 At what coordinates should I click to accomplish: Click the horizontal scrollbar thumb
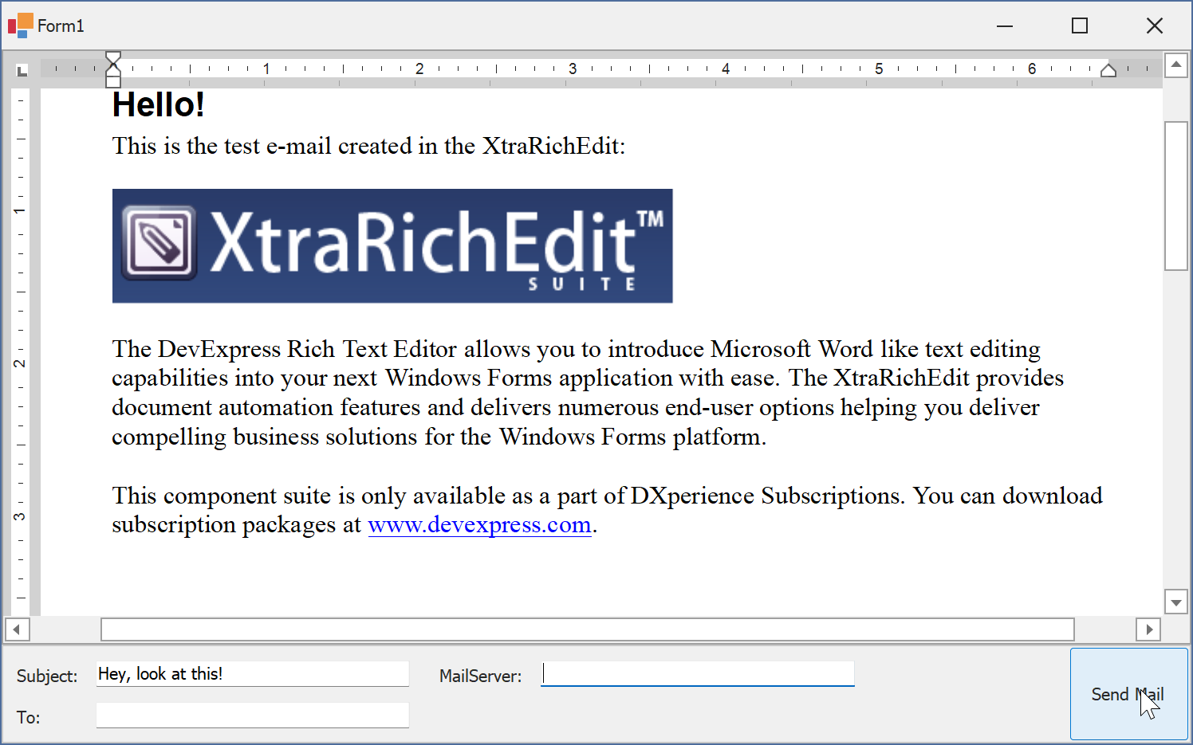click(x=588, y=629)
